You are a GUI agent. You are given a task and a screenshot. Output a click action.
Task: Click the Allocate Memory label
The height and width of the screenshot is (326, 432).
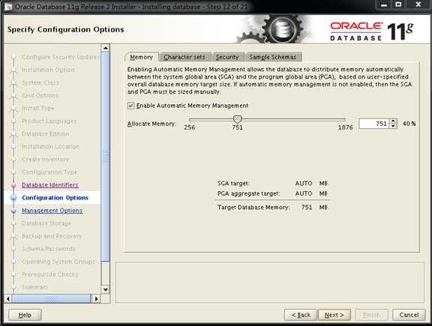[x=151, y=124]
